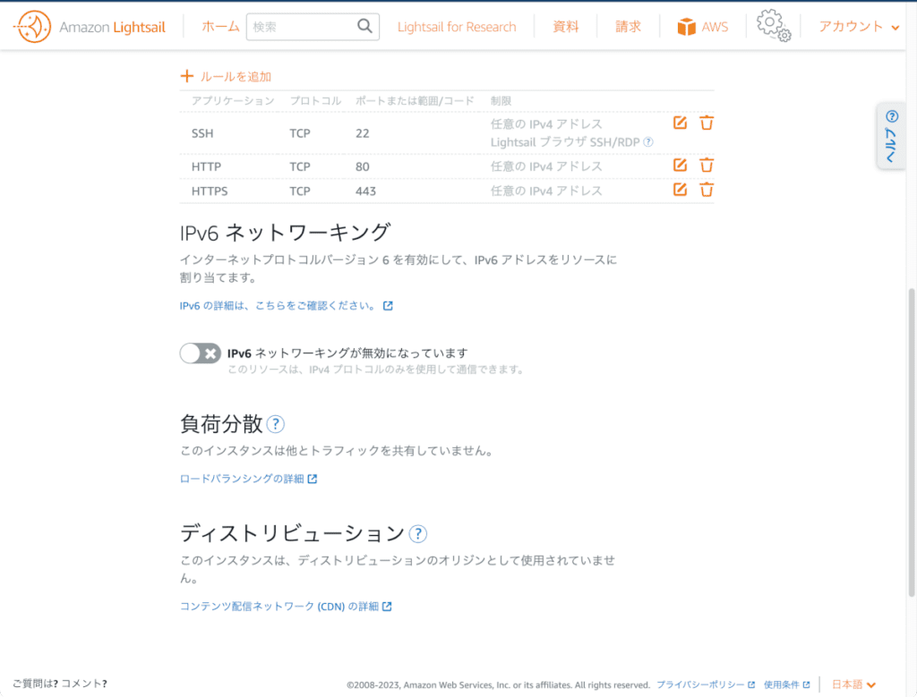Screen dimensions: 917x697
Task: Open ロードバランシングの詳細 link
Action: (x=248, y=479)
